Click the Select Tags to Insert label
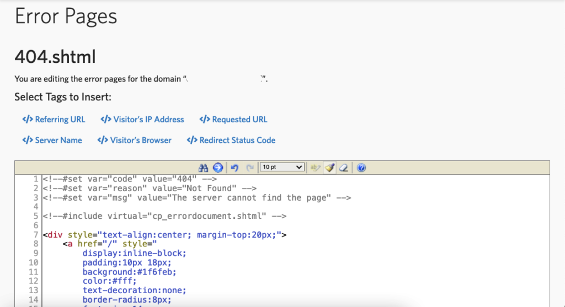 coord(63,97)
